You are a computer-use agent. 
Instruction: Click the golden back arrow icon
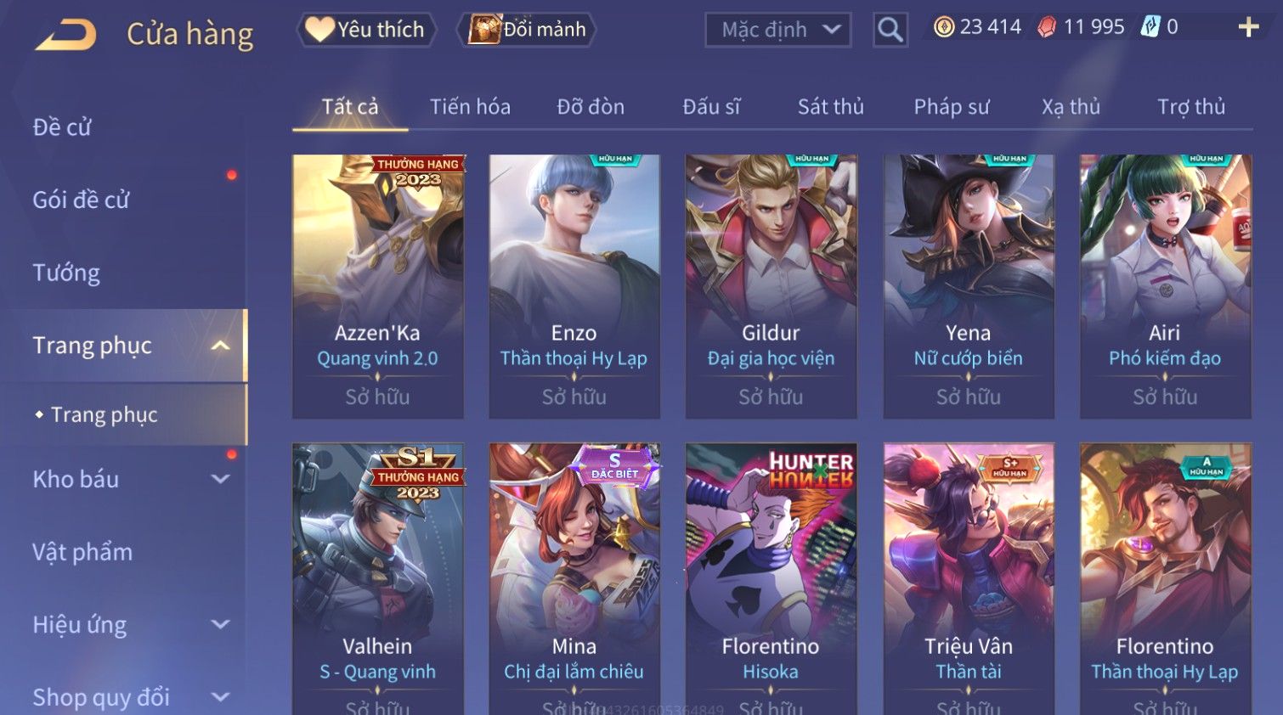(65, 35)
